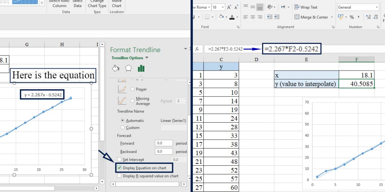Open Trendline Options bar chart tab
Viewport: 385px width, 192px height.
tap(141, 68)
